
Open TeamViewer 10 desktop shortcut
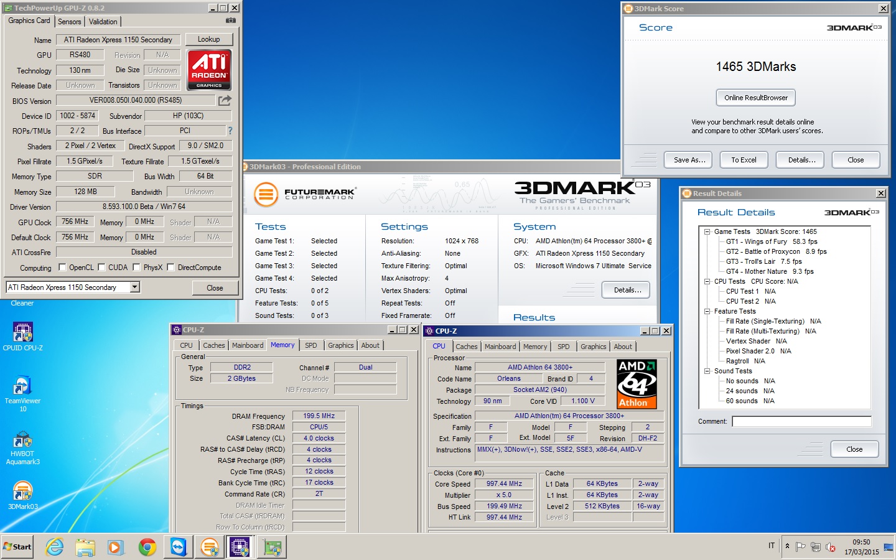tap(23, 393)
